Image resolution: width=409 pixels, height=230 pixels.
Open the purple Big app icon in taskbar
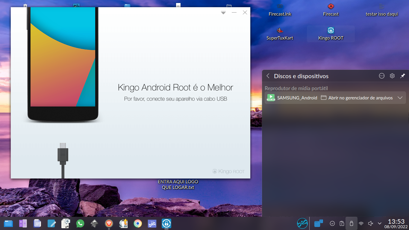152,223
